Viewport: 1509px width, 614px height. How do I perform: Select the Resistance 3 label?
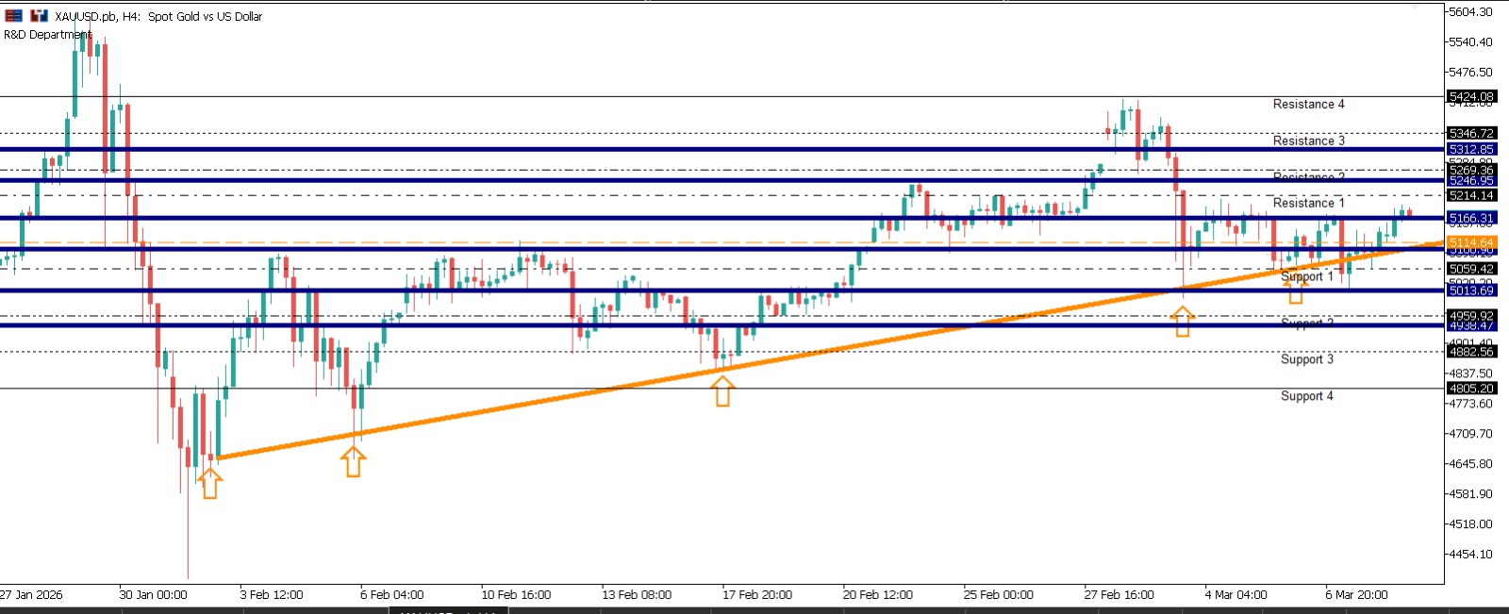tap(1309, 141)
